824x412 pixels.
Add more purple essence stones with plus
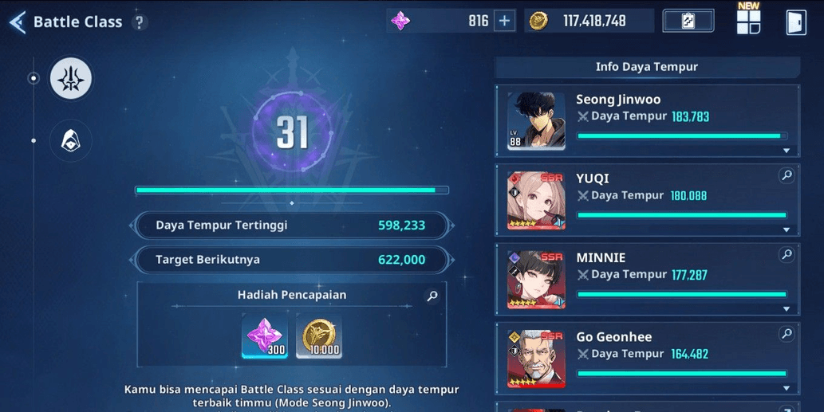pos(504,21)
